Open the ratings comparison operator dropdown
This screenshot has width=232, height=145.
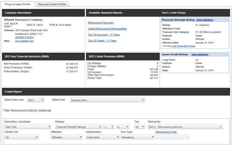coord(109,127)
